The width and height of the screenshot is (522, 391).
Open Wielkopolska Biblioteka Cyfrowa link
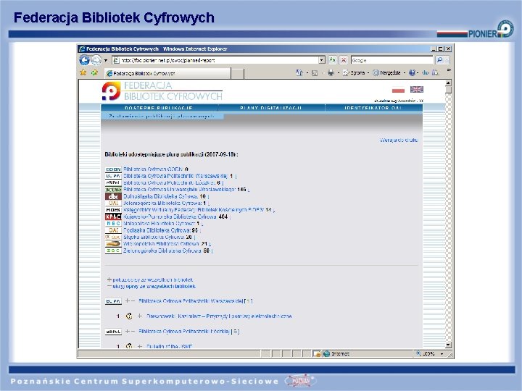coord(161,244)
